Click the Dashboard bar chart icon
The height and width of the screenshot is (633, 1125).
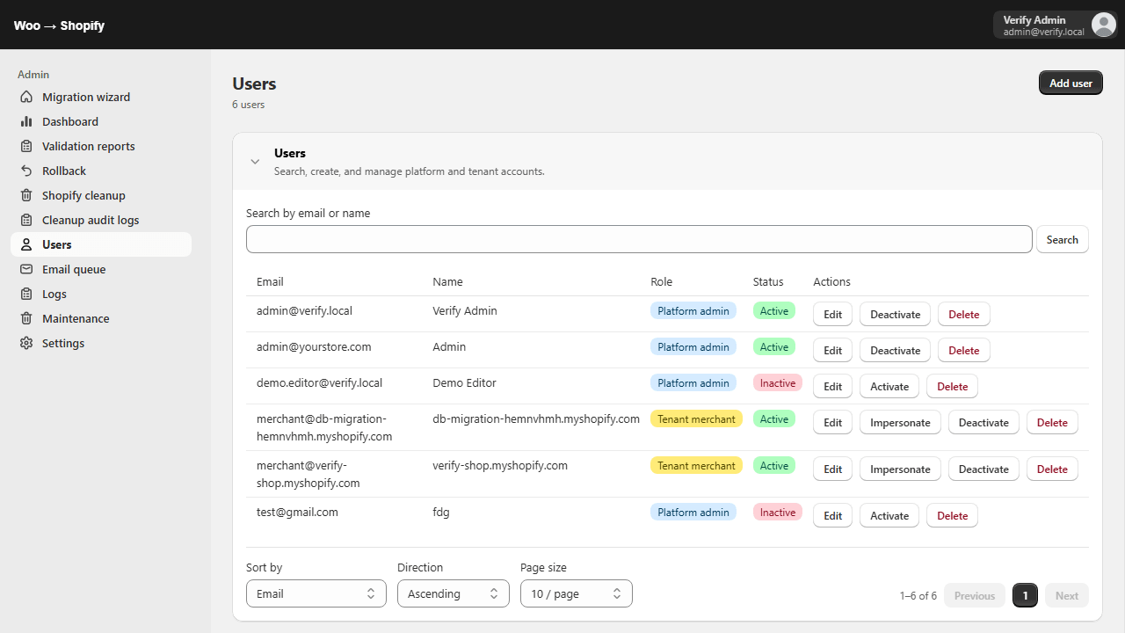tap(26, 121)
